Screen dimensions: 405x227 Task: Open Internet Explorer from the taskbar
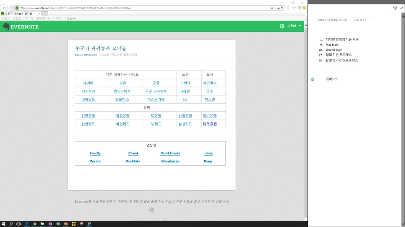coord(89,224)
